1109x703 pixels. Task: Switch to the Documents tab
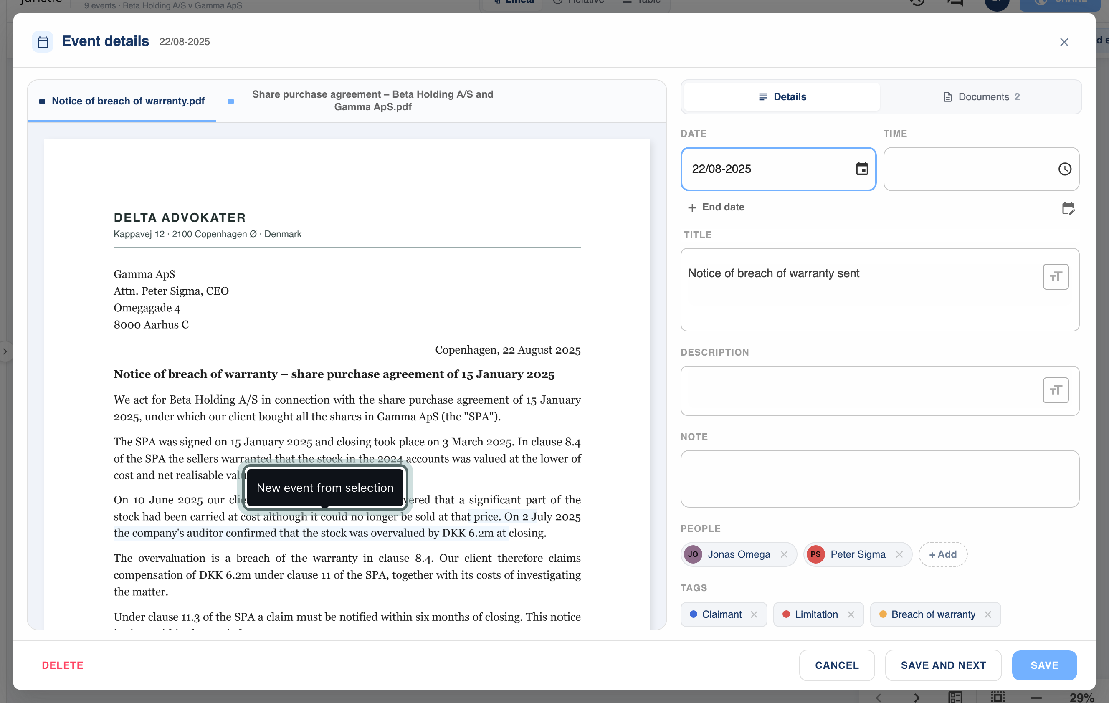980,97
